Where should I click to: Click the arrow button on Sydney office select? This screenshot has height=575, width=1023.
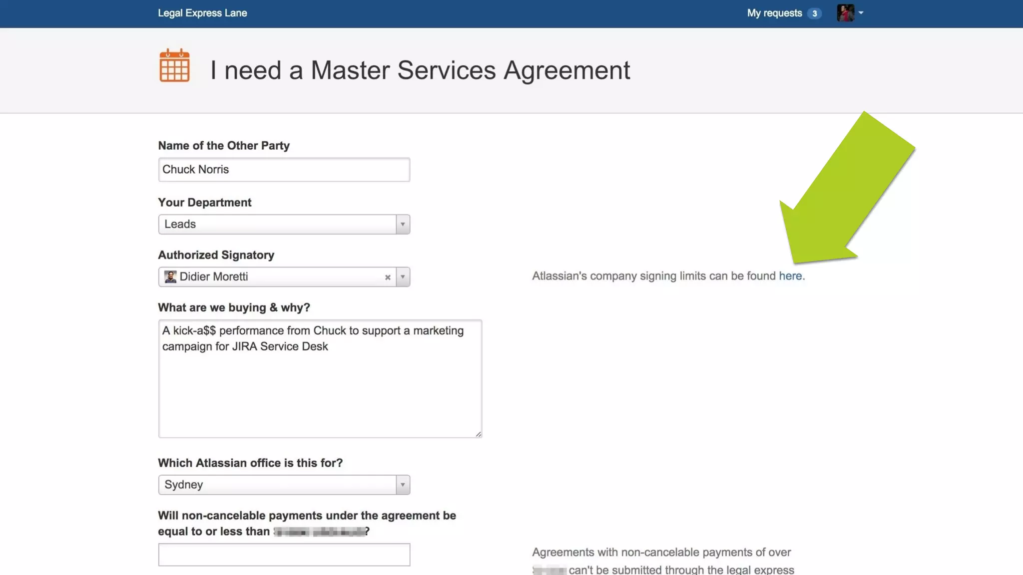pos(403,485)
